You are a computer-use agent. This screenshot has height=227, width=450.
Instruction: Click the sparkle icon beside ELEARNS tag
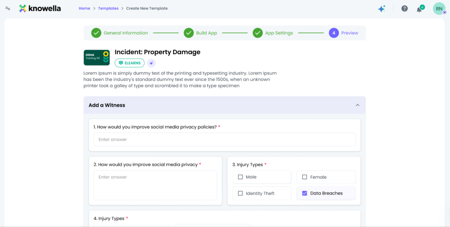(151, 63)
